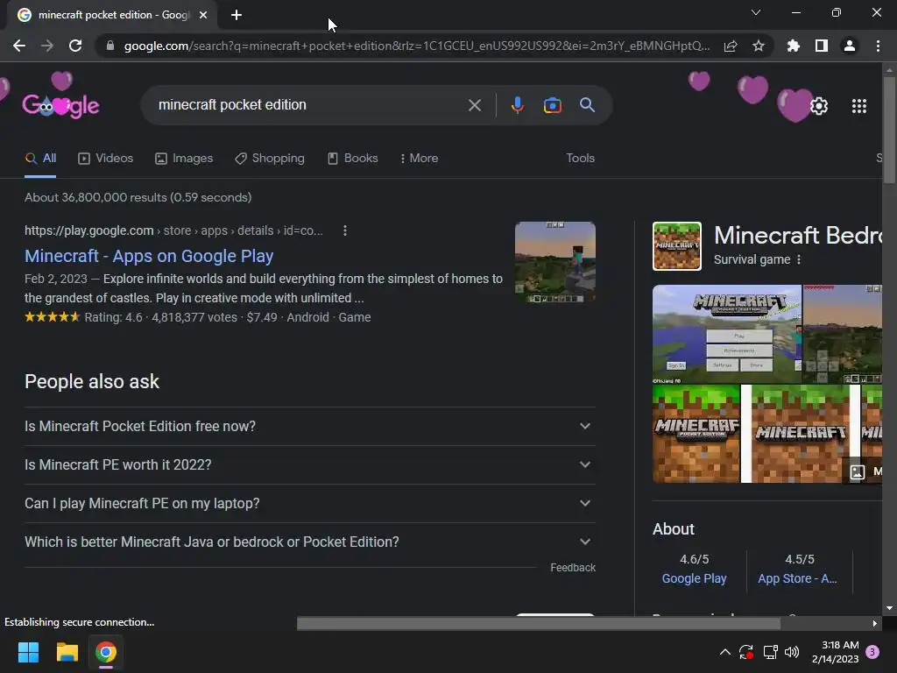897x673 pixels.
Task: Close the minecraft pocket edition tab
Action: tap(203, 15)
